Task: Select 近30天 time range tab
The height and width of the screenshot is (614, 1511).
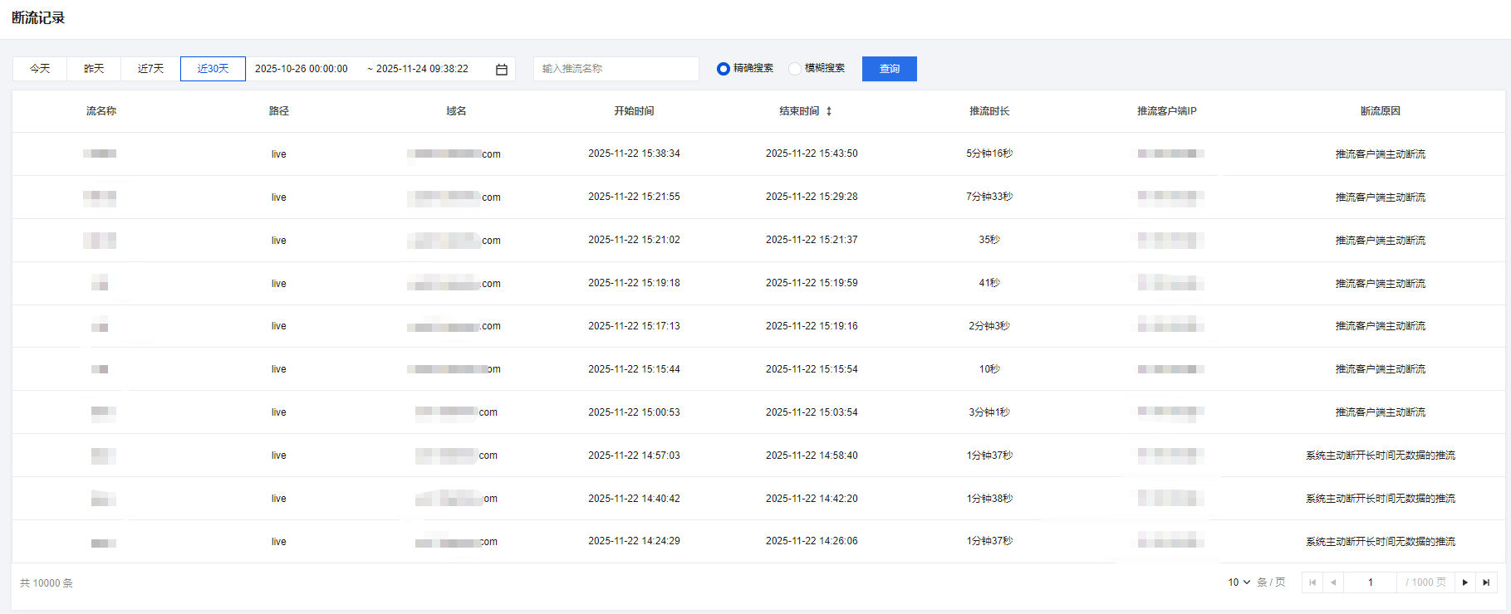Action: 213,69
